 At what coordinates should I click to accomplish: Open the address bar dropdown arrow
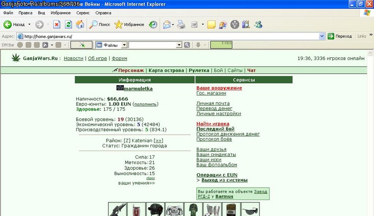pyautogui.click(x=322, y=36)
